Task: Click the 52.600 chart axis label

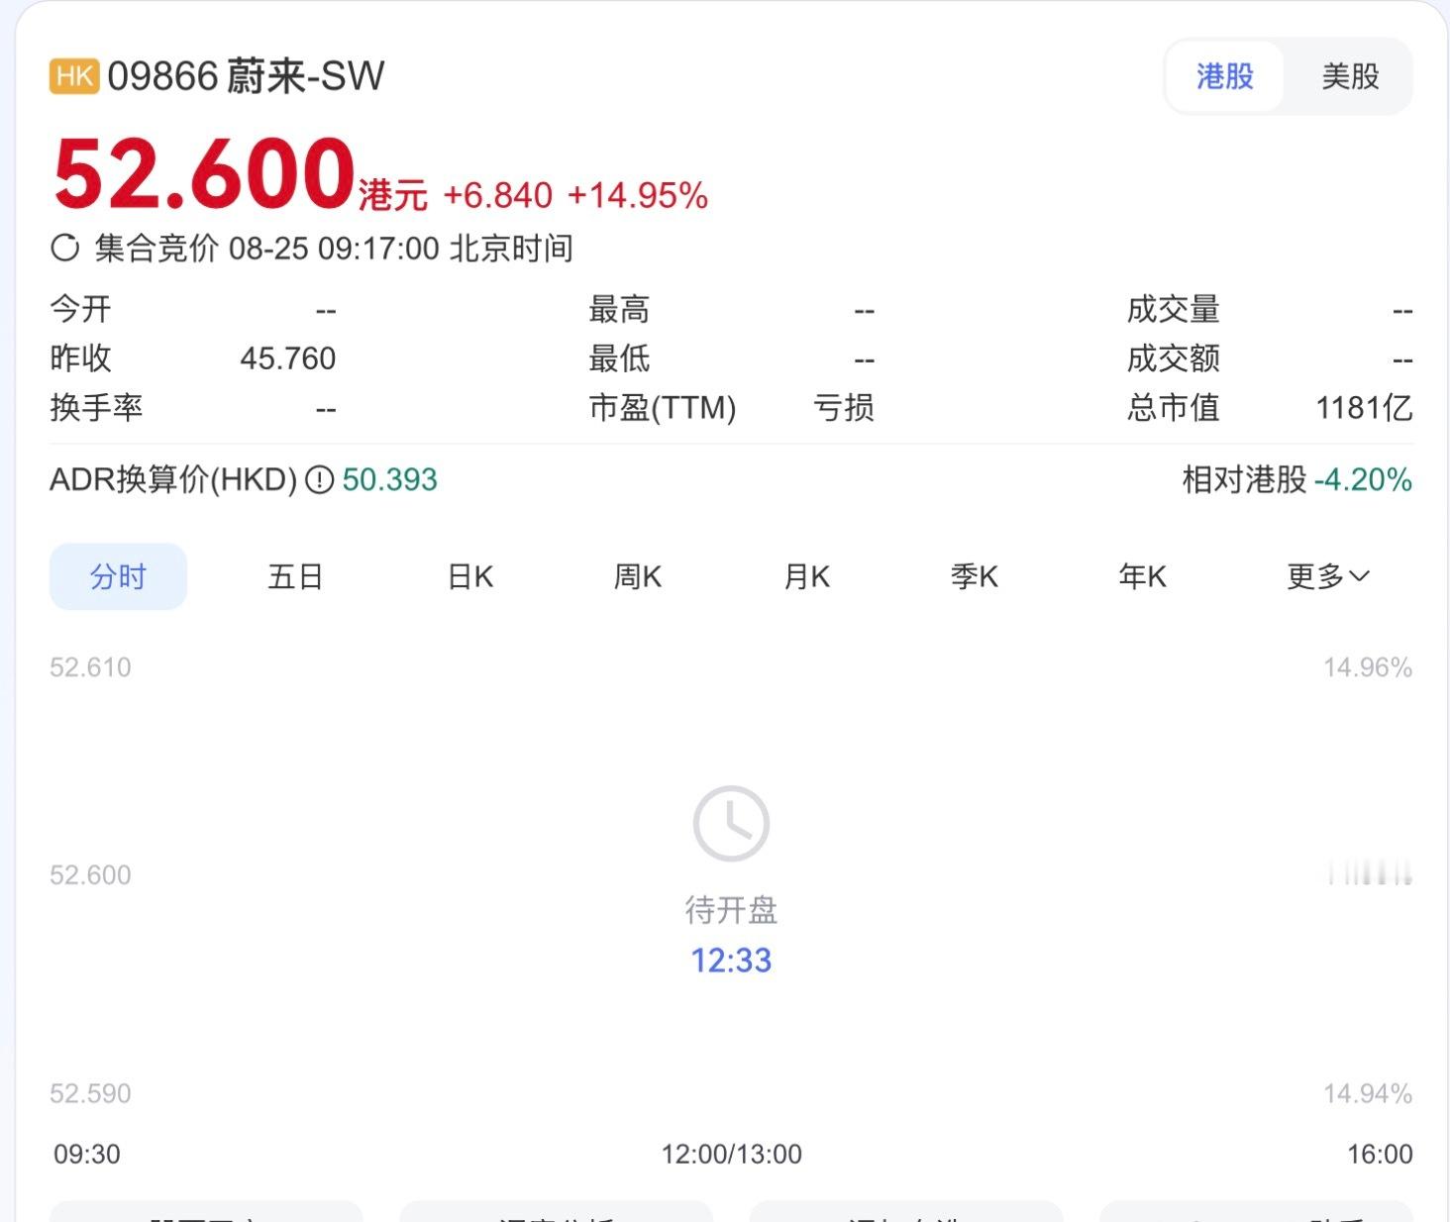Action: tap(90, 875)
